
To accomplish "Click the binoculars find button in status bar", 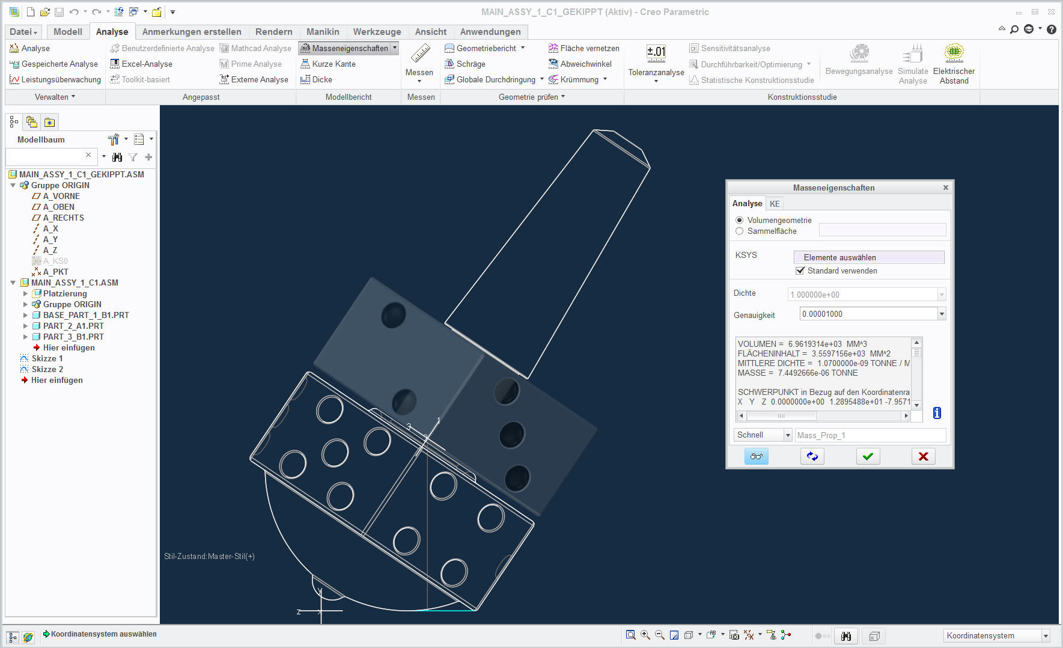I will [846, 636].
